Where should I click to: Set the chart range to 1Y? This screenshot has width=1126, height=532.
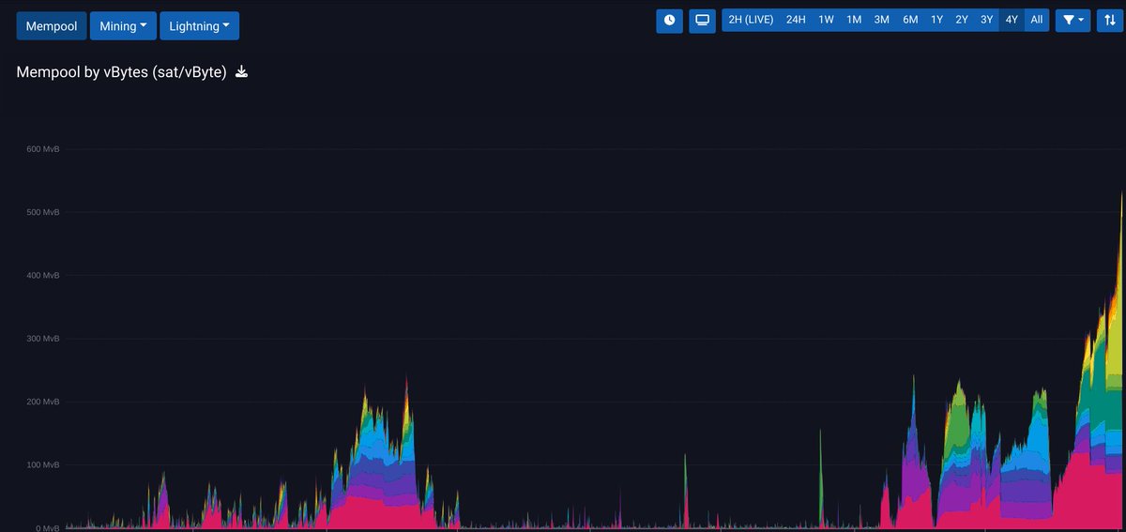[936, 20]
